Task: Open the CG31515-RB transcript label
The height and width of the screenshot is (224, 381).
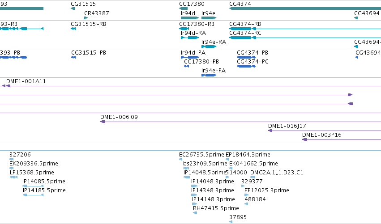Action: (x=88, y=24)
